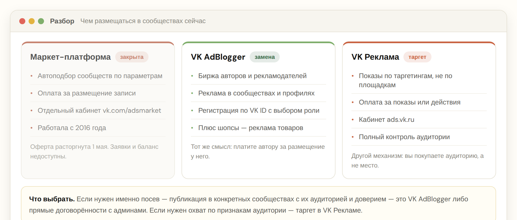Select 'Автоподбор сообществ по параметрам' item

click(x=98, y=76)
